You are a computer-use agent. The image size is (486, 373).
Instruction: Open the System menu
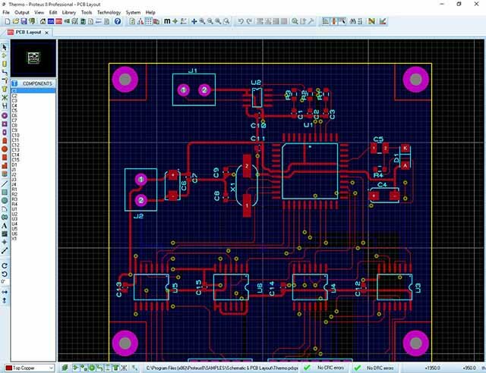click(x=133, y=12)
